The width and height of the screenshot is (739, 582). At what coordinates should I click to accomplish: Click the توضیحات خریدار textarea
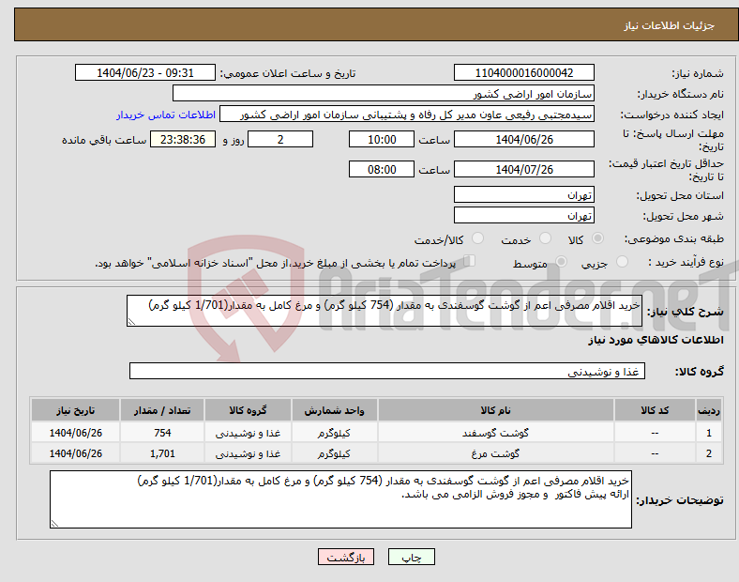coord(340,499)
